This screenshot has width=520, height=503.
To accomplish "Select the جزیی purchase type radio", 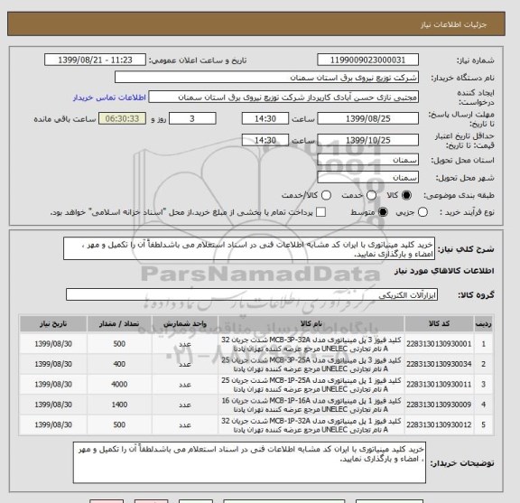I will point(422,212).
